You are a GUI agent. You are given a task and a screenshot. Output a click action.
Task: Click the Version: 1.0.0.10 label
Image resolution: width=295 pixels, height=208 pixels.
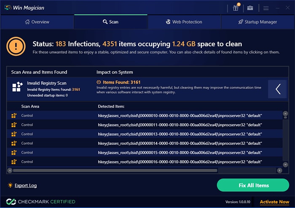(x=238, y=202)
